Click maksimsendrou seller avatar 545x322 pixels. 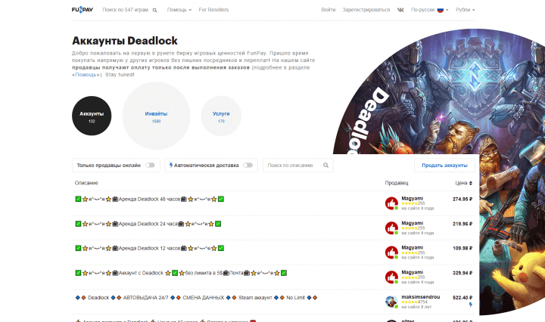[x=391, y=302]
